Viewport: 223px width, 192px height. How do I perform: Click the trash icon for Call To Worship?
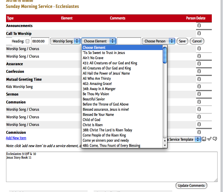pyautogui.click(x=199, y=33)
